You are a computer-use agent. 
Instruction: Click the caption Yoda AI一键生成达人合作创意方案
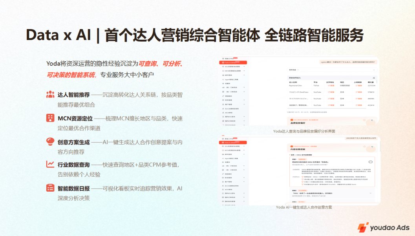pyautogui.click(x=304, y=207)
